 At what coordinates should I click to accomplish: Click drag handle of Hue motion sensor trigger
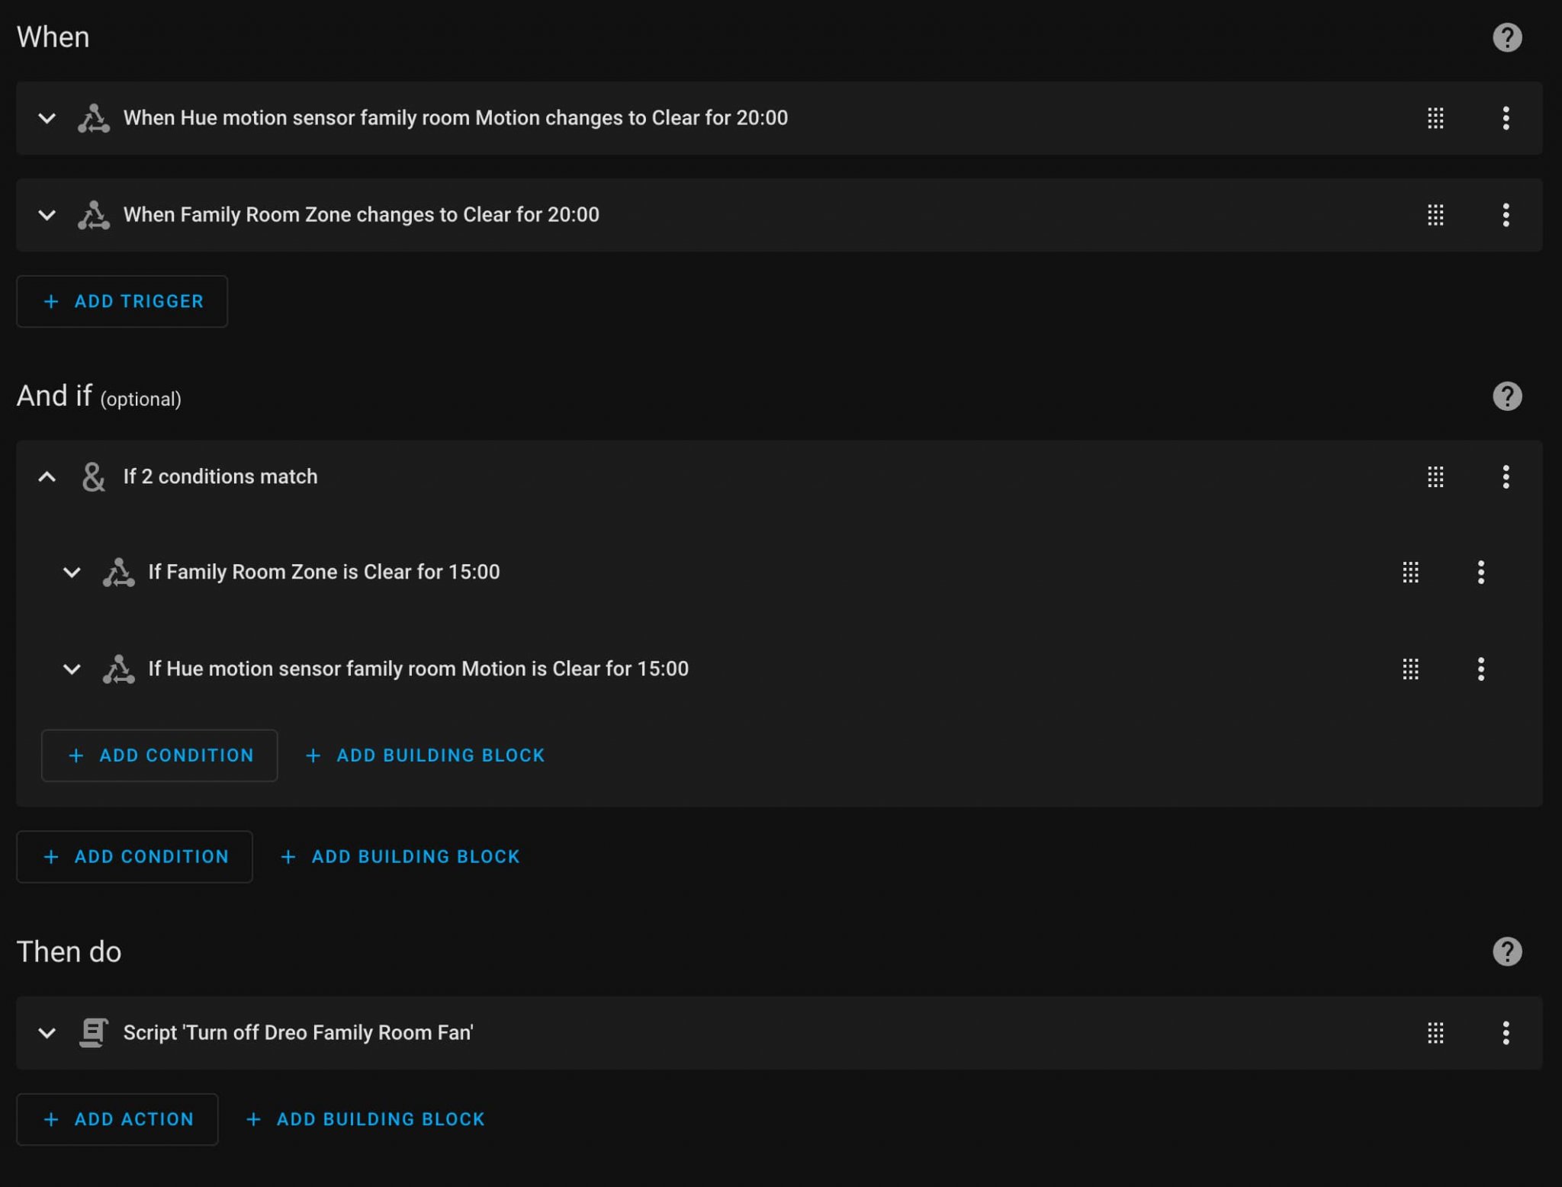tap(1435, 118)
